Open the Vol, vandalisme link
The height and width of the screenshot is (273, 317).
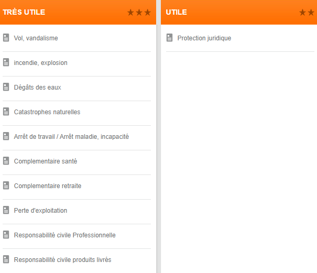click(x=36, y=38)
